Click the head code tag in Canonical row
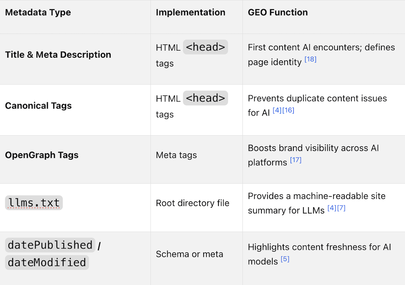 pos(206,98)
